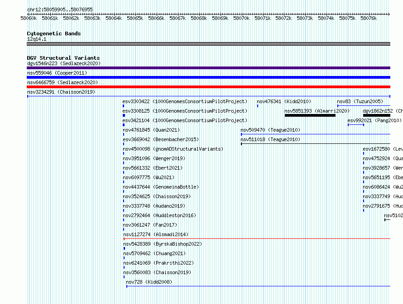Open variant esv3308125 label

185,111
